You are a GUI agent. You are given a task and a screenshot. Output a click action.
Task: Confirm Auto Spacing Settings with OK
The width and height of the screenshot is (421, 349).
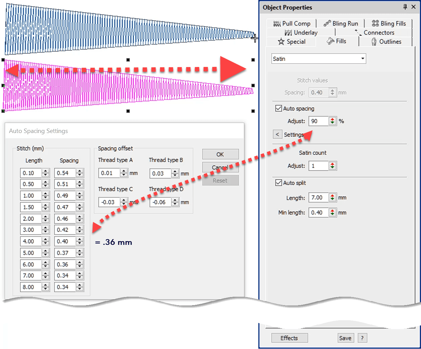click(x=220, y=154)
